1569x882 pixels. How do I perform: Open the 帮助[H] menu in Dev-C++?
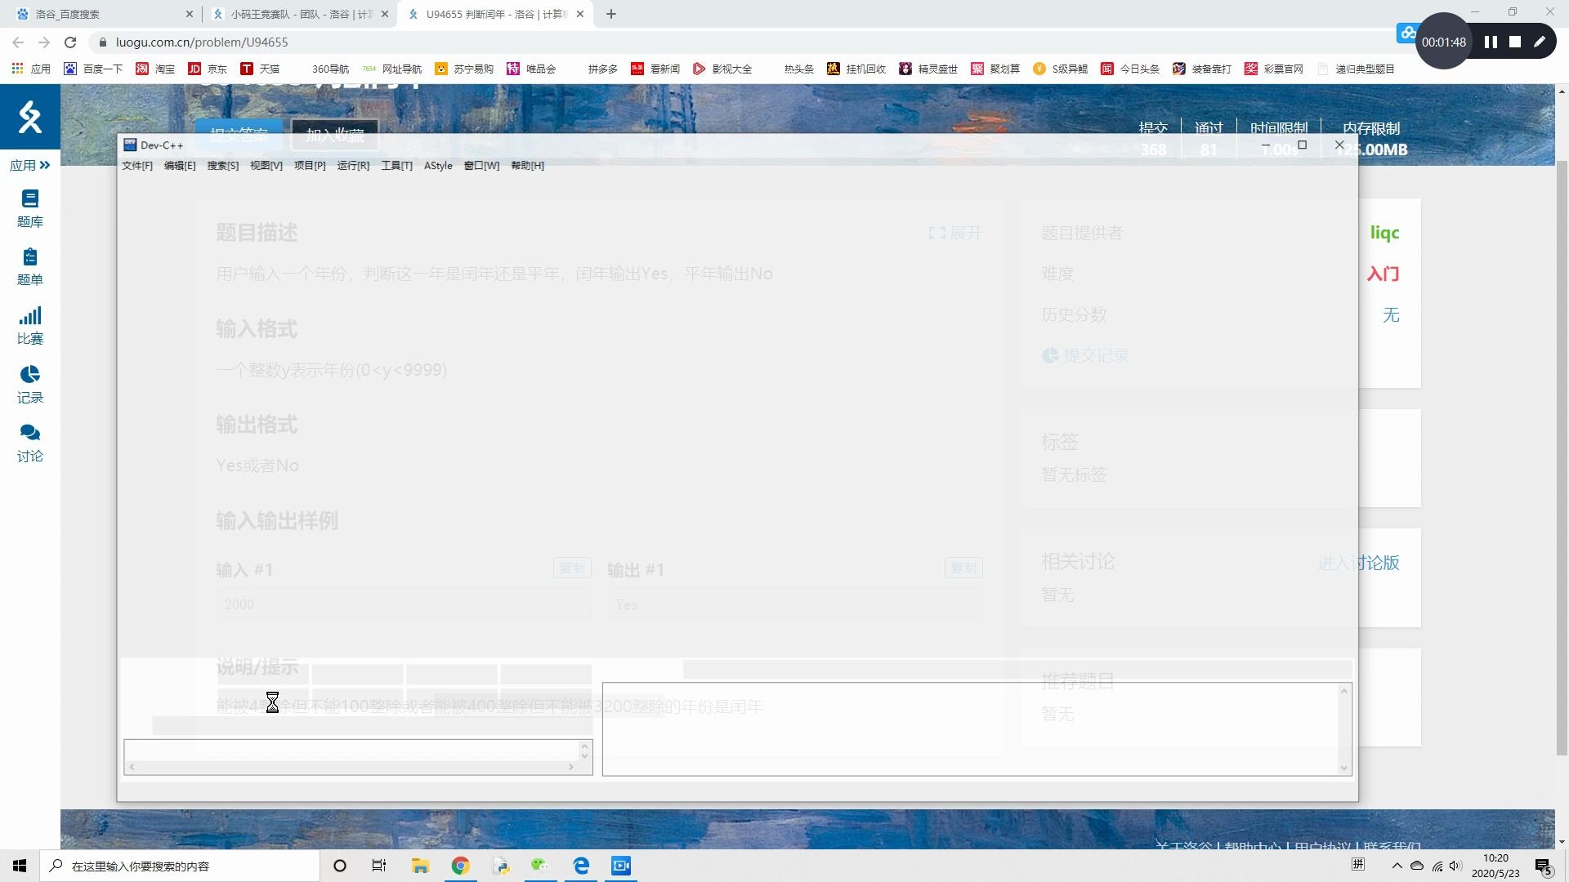click(527, 166)
